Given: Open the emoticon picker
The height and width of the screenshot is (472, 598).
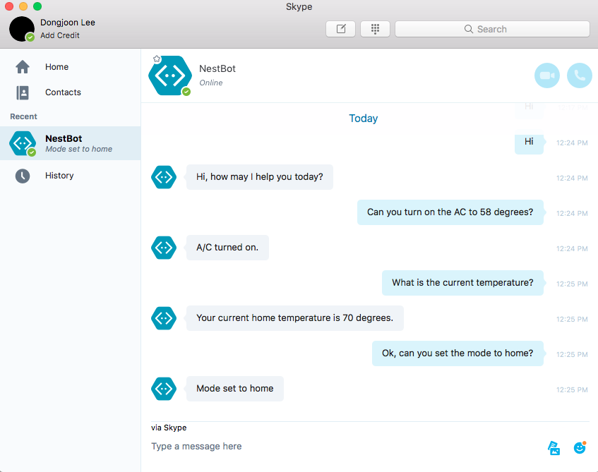Looking at the screenshot, I should [x=580, y=447].
